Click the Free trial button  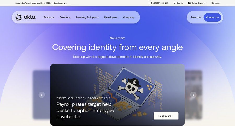point(196,17)
